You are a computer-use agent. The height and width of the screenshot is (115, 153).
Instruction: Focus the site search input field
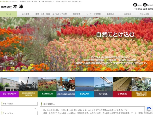(18, 108)
